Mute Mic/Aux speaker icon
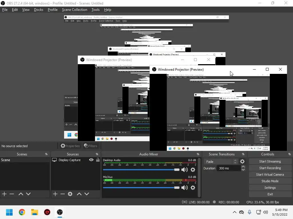Image resolution: width=293 pixels, height=219 pixels. pyautogui.click(x=185, y=188)
